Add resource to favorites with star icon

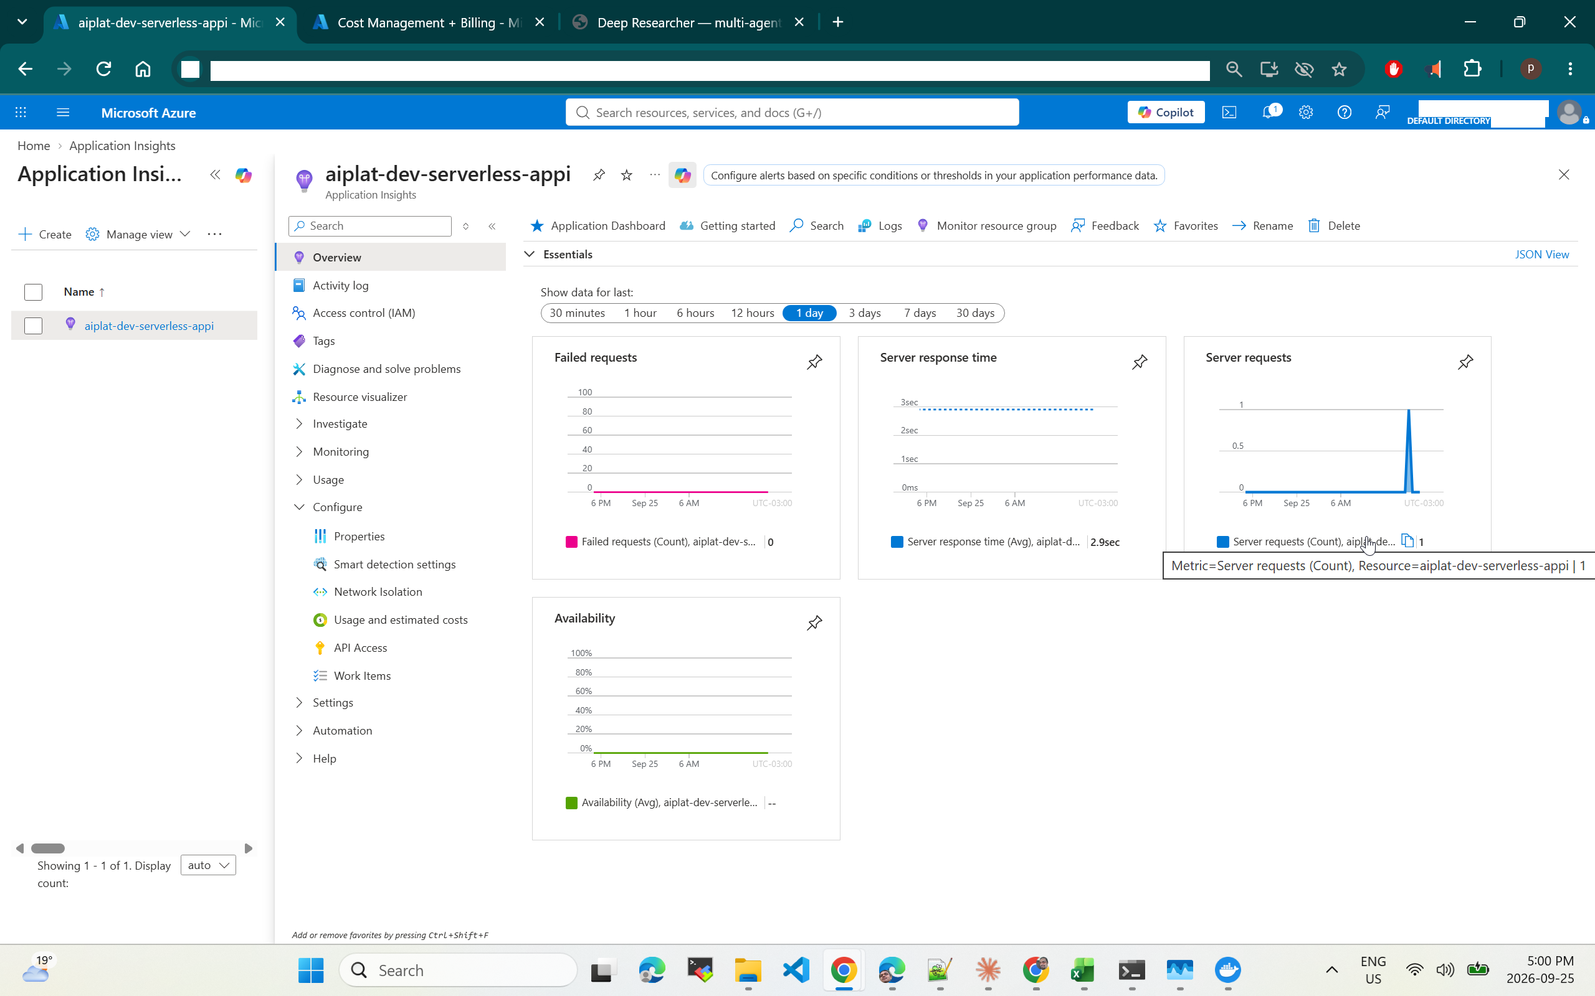(626, 174)
